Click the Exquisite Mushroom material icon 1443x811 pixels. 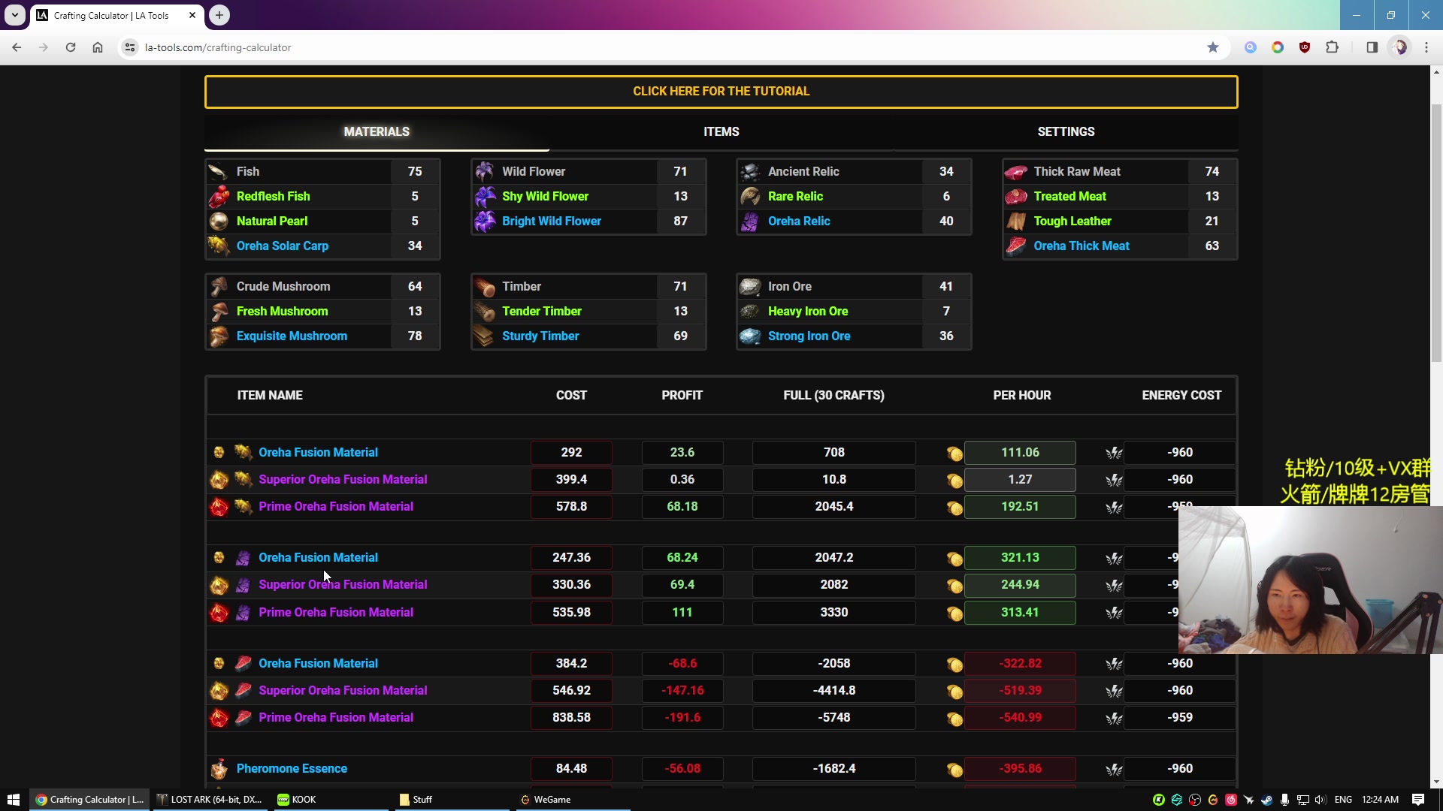pyautogui.click(x=219, y=336)
